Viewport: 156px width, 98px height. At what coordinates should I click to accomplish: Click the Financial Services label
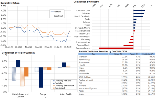82,31
